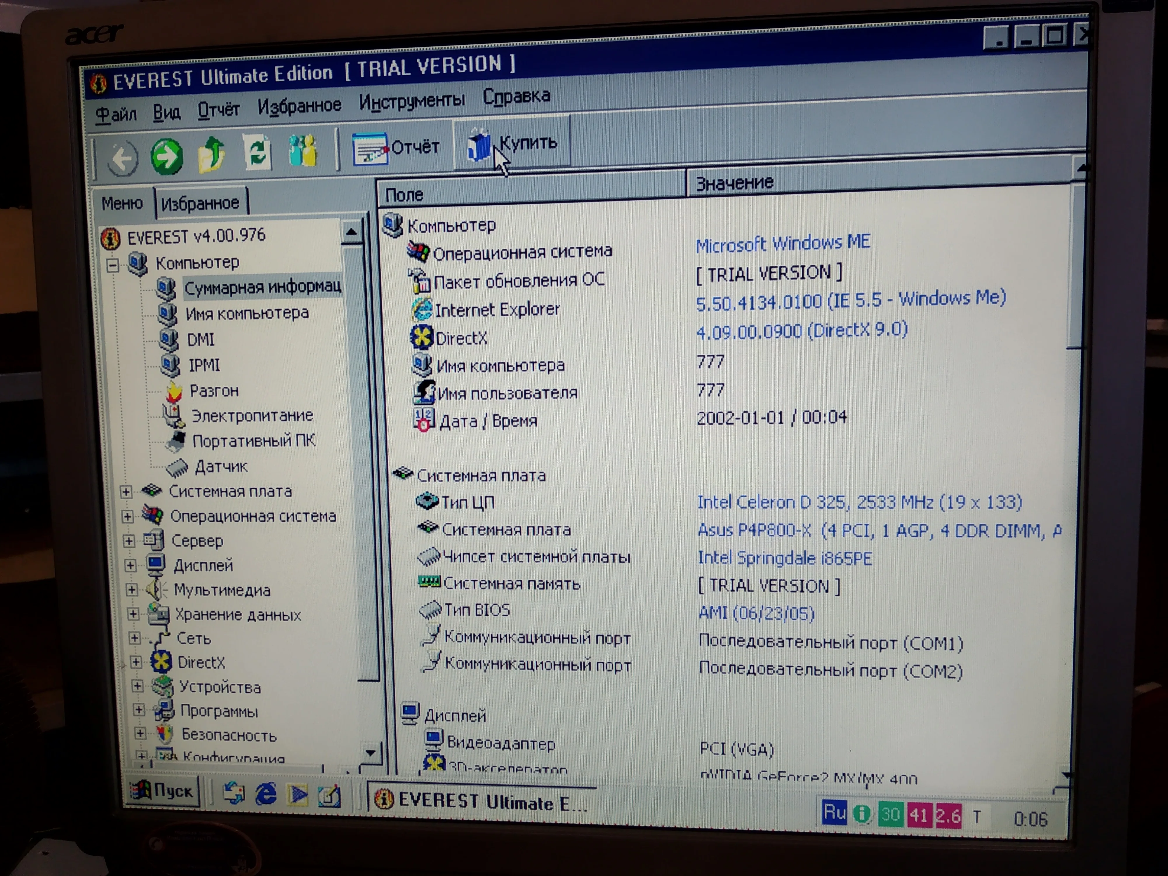The height and width of the screenshot is (876, 1168).
Task: Click the green Forward arrow icon
Action: [x=167, y=156]
